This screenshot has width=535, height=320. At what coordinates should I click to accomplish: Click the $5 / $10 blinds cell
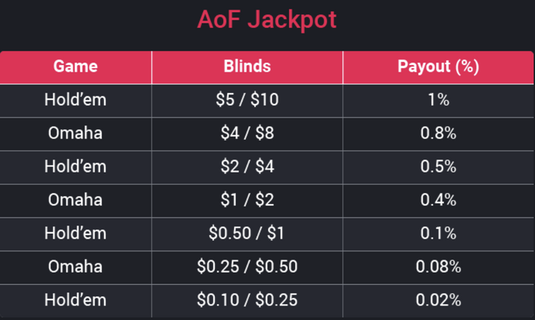(x=247, y=100)
